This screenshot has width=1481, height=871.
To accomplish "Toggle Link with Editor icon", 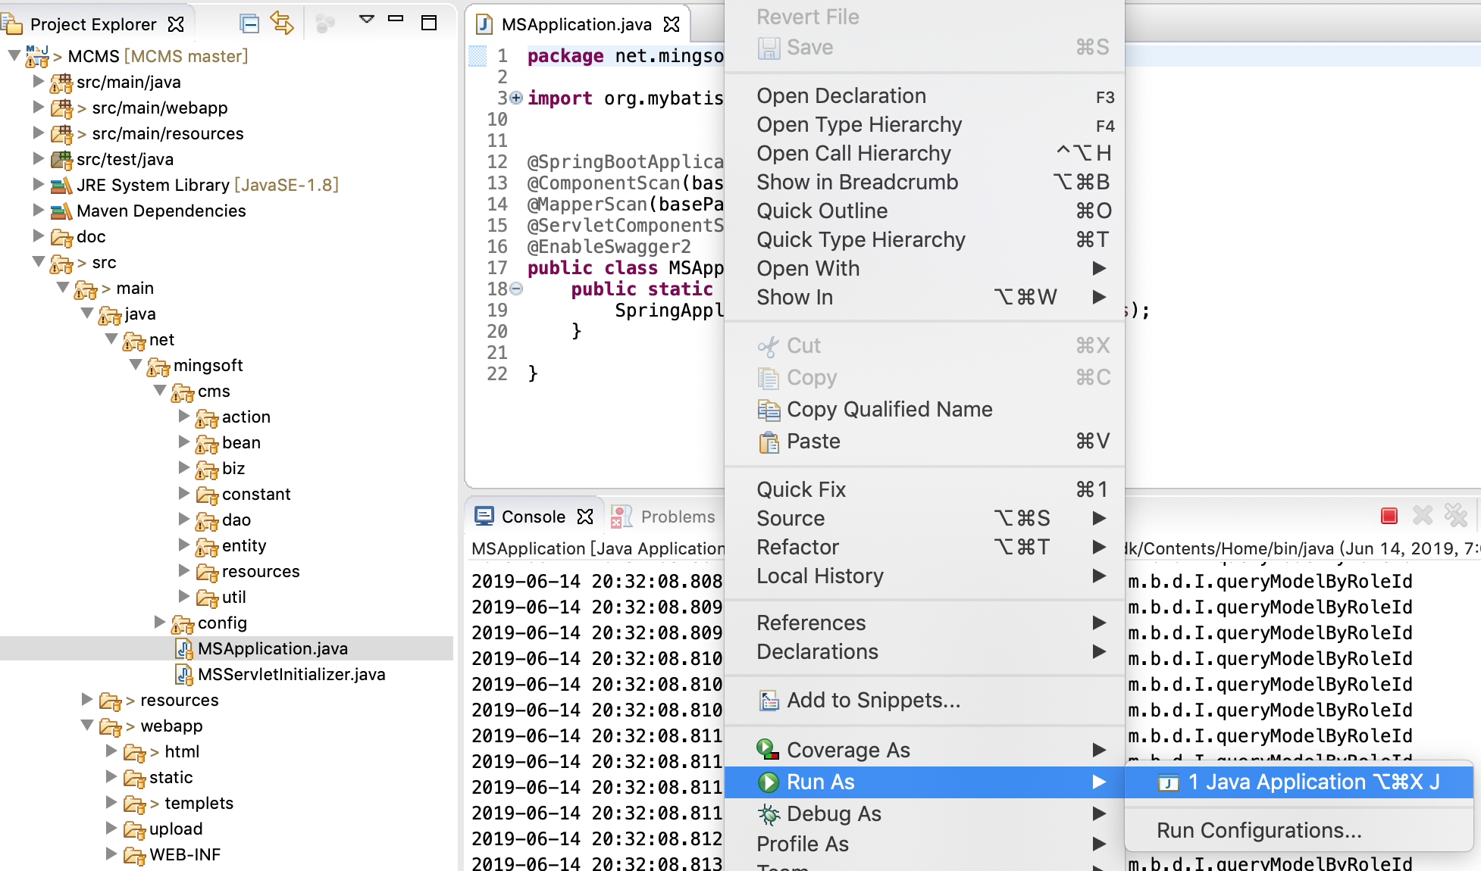I will [282, 23].
